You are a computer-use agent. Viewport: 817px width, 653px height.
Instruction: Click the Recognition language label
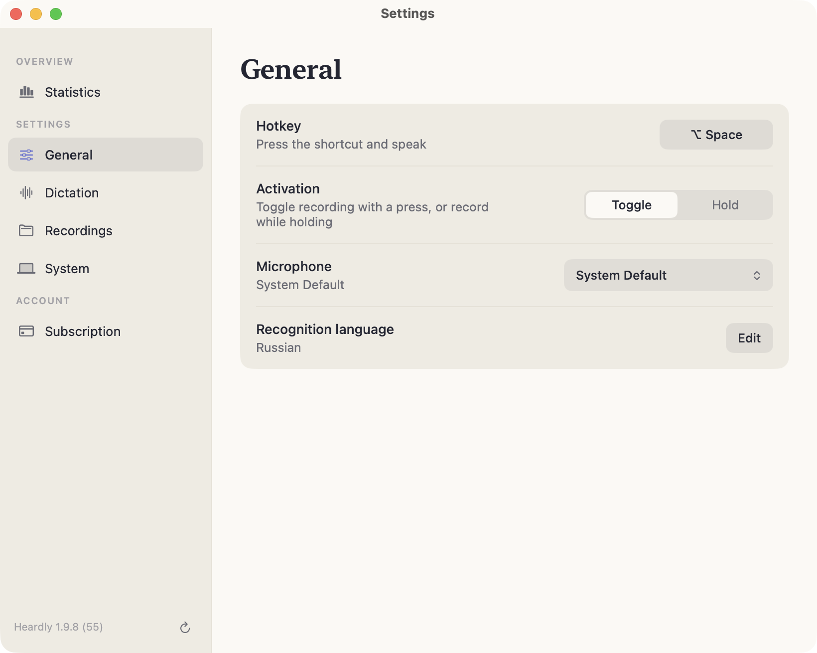tap(325, 329)
